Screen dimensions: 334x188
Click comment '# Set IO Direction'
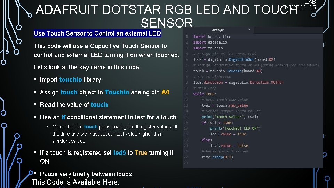click(x=212, y=77)
